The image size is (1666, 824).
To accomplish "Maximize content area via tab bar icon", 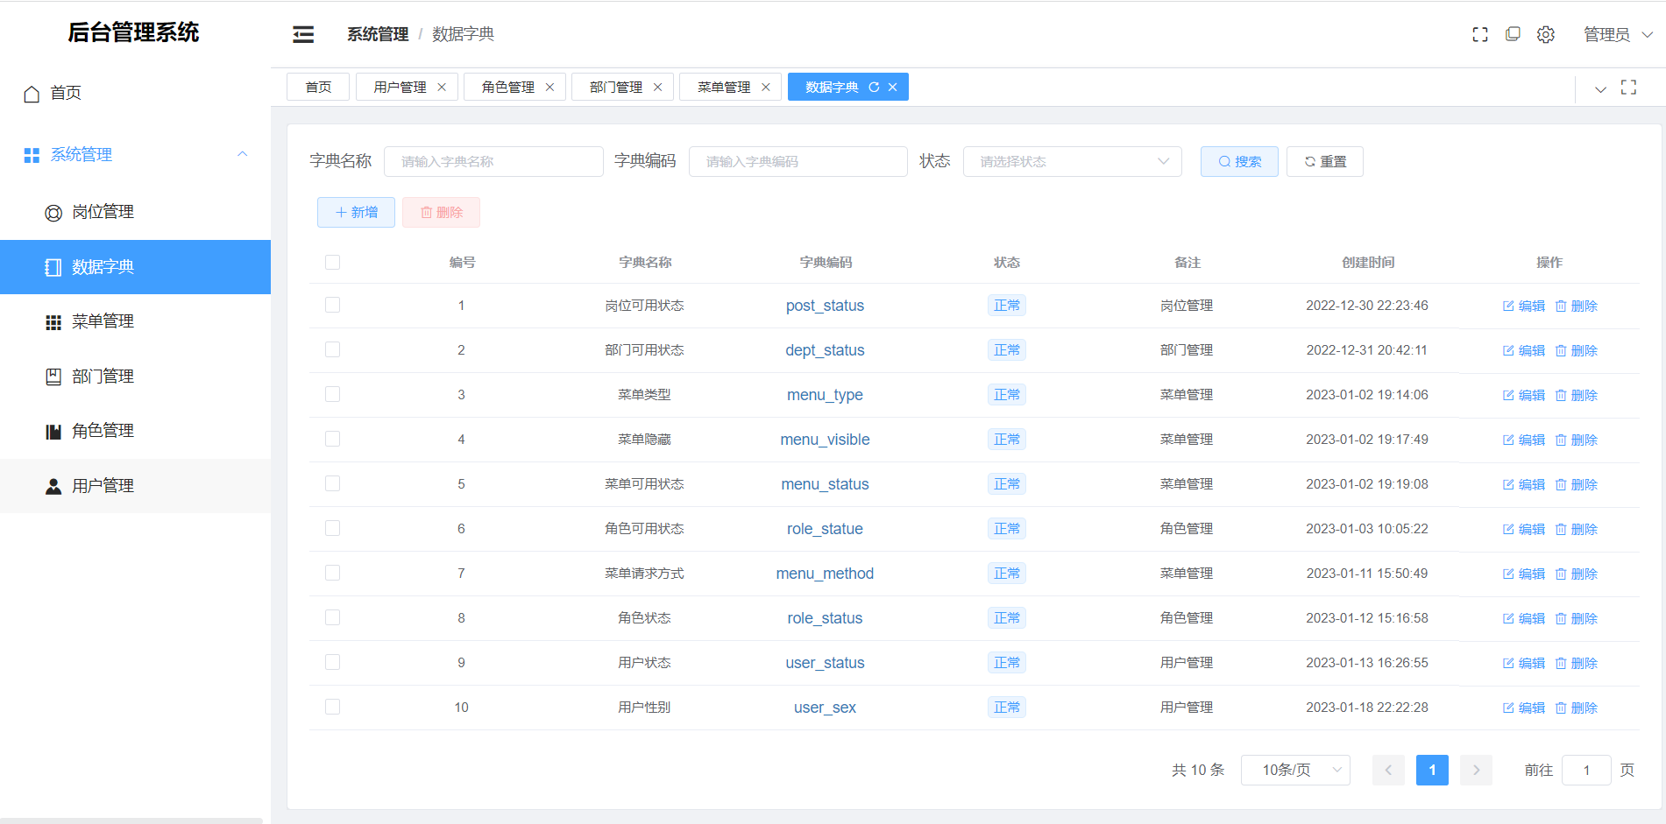I will click(1629, 87).
